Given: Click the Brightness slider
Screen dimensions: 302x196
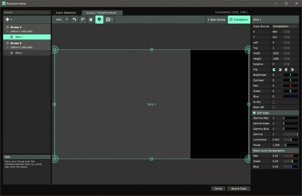Looking at the screenshot, I should [x=290, y=75].
